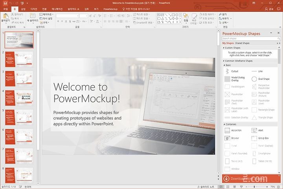The width and height of the screenshot is (283, 189).
Task: Click Download More Shapes button
Action: coord(251,178)
